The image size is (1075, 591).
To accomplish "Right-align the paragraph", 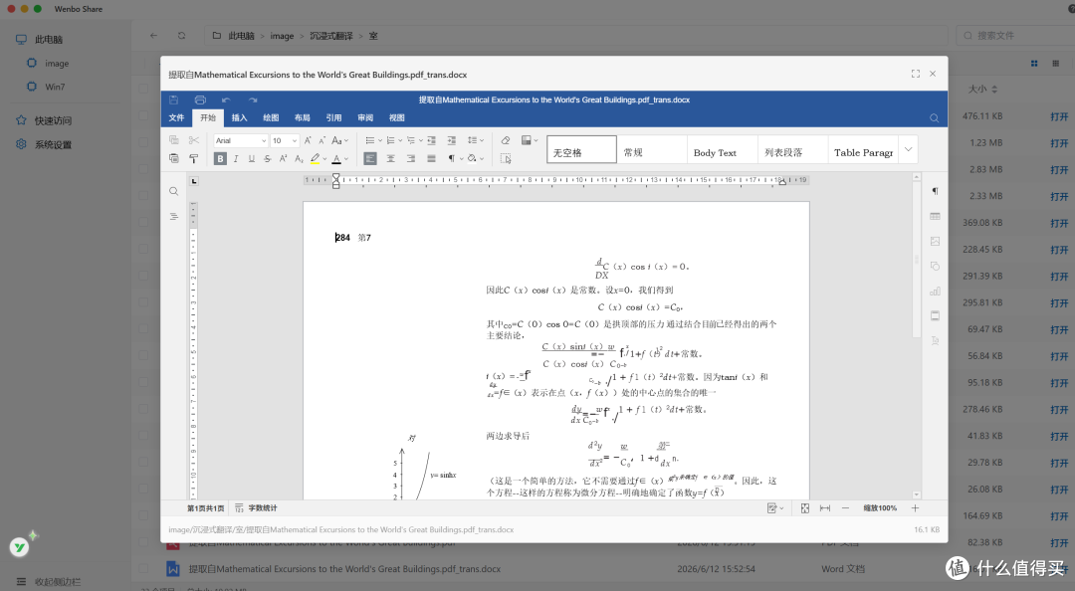I will pos(411,158).
